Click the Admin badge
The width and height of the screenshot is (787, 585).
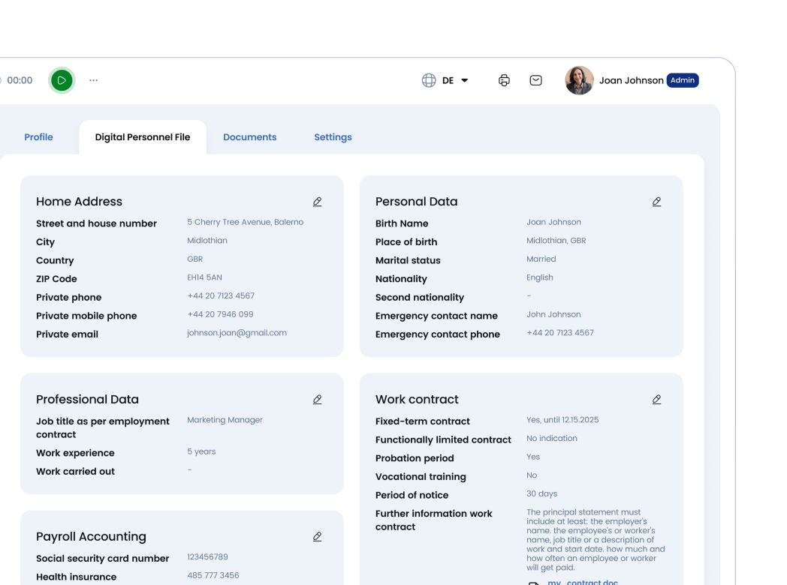tap(683, 80)
